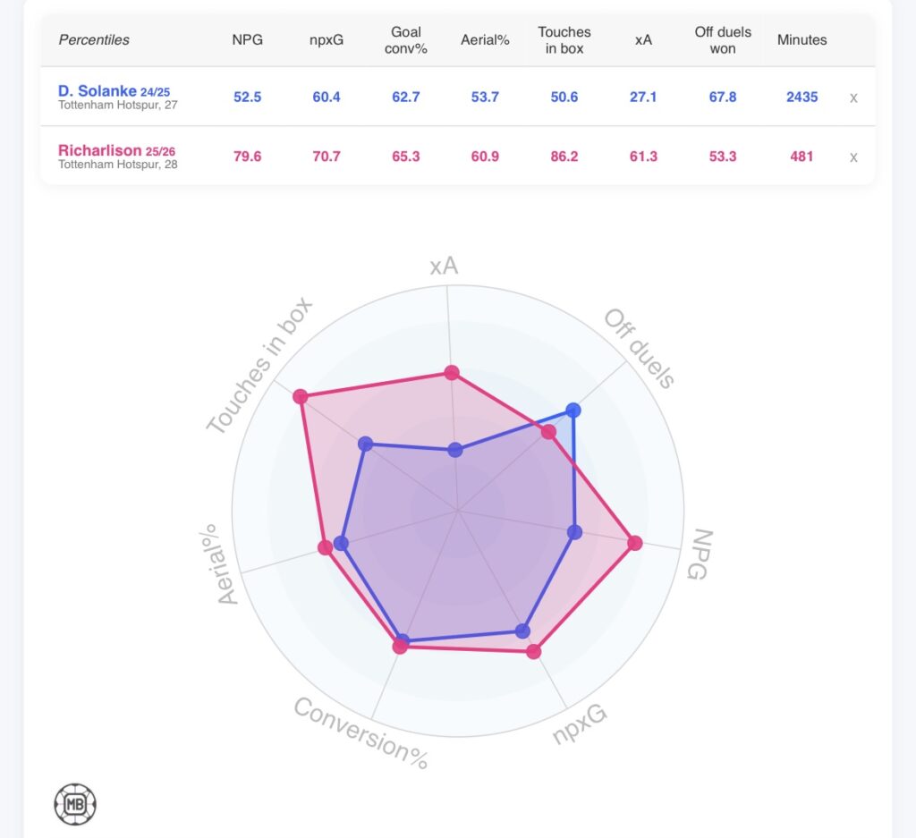Click the Conversion% axis label on radar
This screenshot has height=838, width=916.
pyautogui.click(x=361, y=733)
